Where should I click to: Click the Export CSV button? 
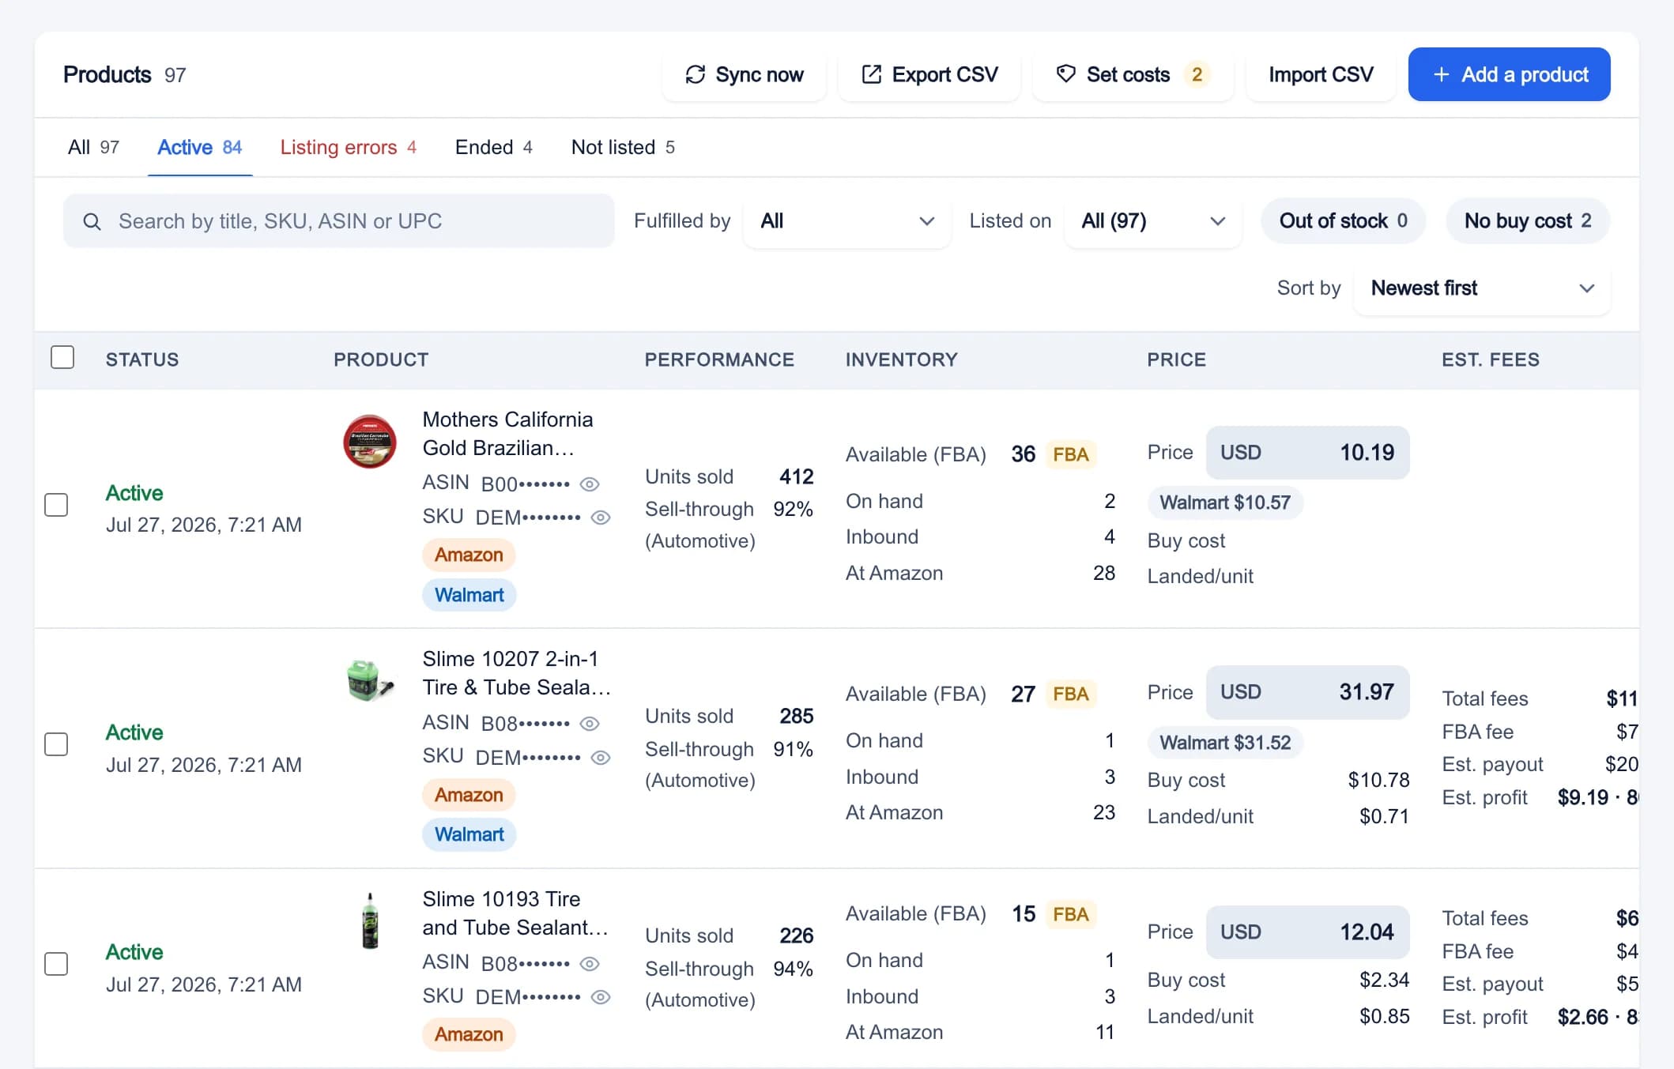tap(929, 74)
